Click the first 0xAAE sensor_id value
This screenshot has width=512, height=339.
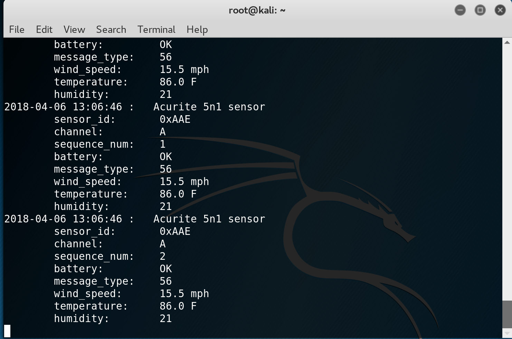pyautogui.click(x=175, y=119)
